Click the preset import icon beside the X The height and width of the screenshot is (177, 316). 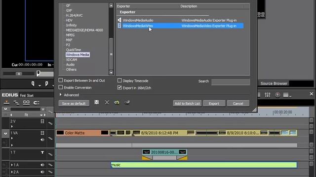click(x=117, y=103)
